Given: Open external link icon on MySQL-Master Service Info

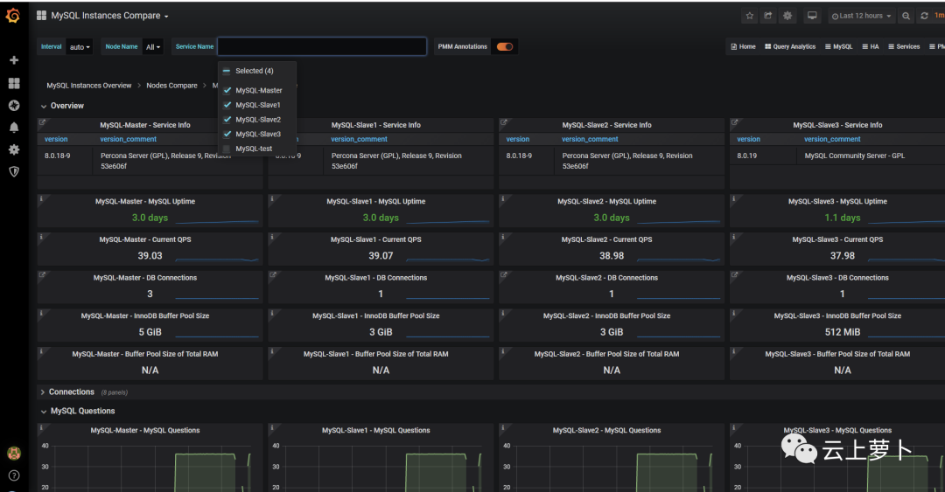Looking at the screenshot, I should tap(42, 122).
